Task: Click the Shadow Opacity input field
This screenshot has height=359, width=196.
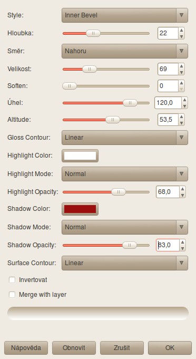Action: (168, 245)
